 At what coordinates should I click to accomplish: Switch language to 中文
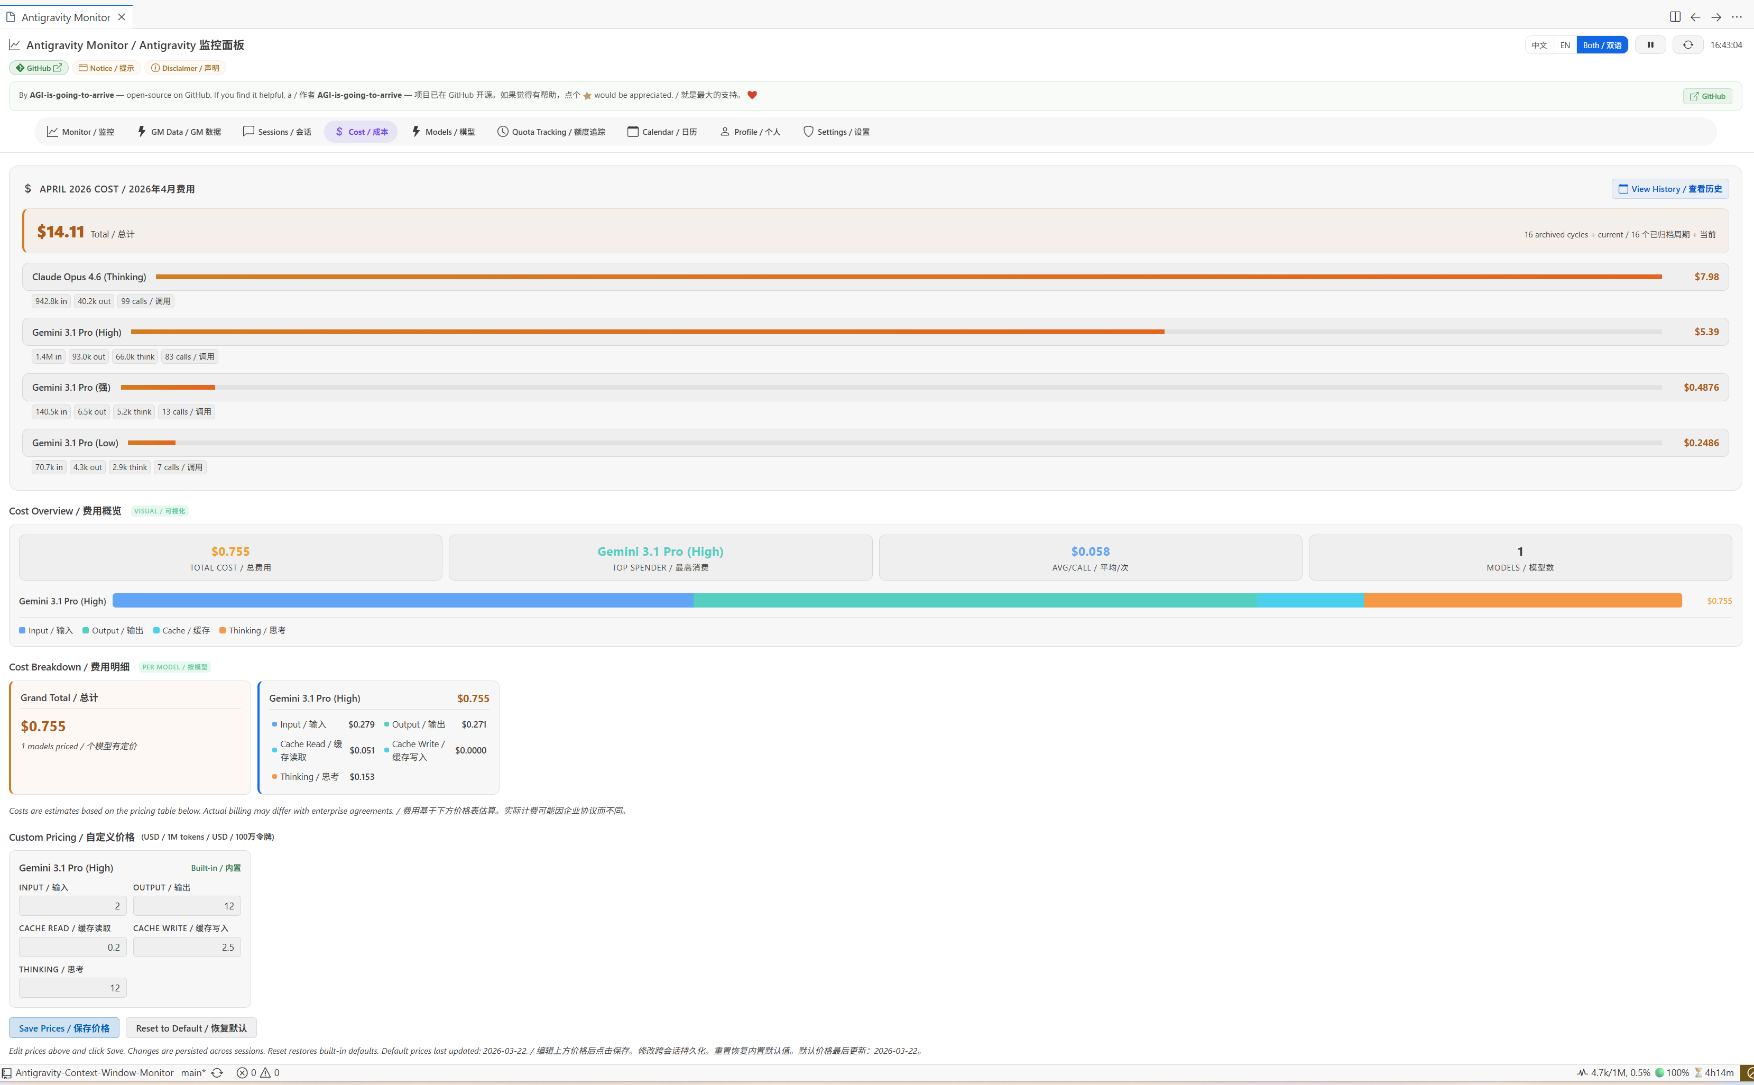pyautogui.click(x=1539, y=44)
